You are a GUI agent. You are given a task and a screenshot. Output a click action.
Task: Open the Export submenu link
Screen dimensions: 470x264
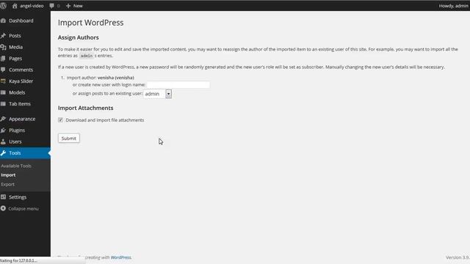pos(7,184)
